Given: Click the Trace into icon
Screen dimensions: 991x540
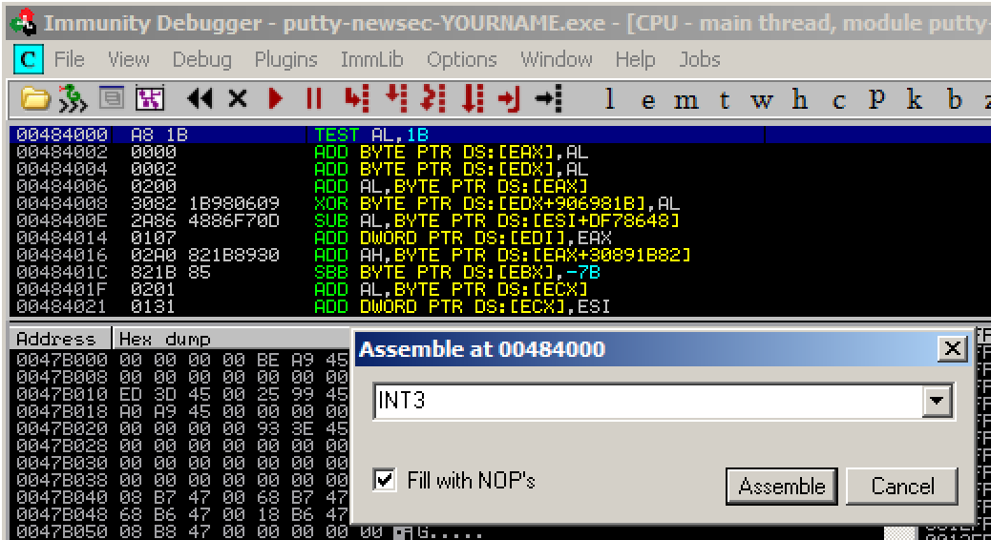Looking at the screenshot, I should pos(433,98).
